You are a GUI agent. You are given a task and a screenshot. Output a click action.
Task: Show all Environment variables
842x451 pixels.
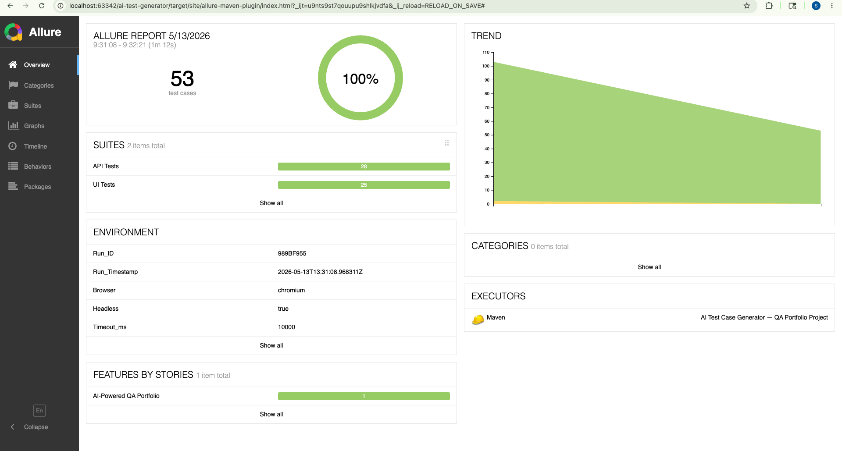pos(271,345)
